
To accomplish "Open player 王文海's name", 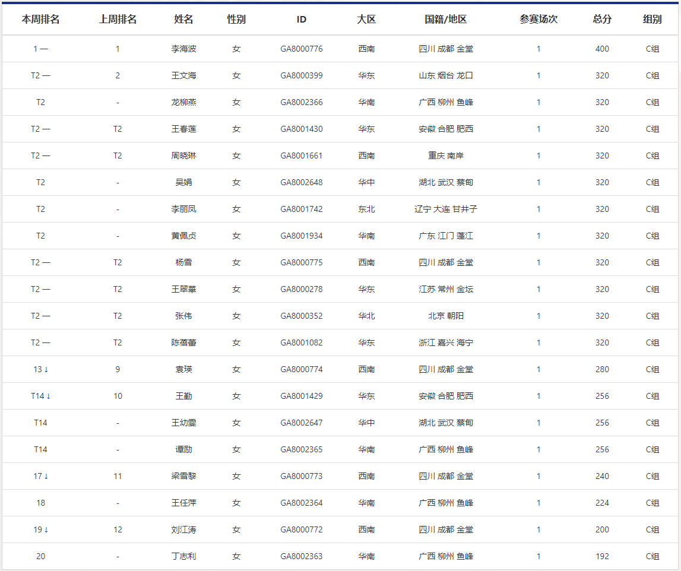I will pyautogui.click(x=183, y=75).
